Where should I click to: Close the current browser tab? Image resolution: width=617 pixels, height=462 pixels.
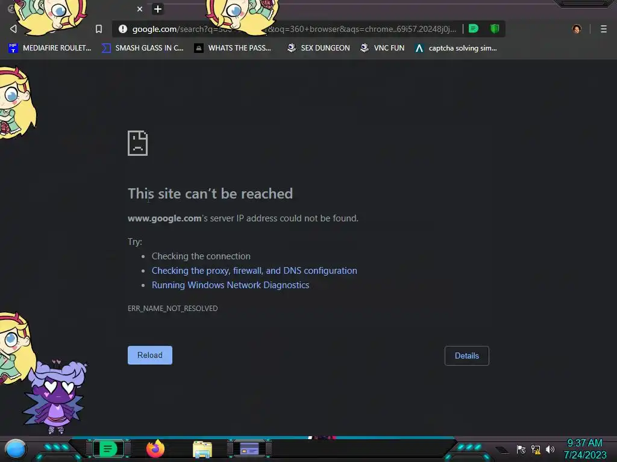(x=140, y=9)
